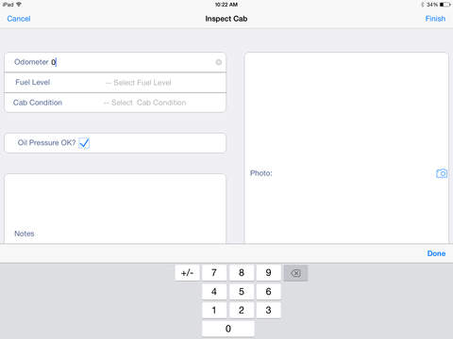
Task: Tap the battery indicator in status bar
Action: tap(445, 5)
